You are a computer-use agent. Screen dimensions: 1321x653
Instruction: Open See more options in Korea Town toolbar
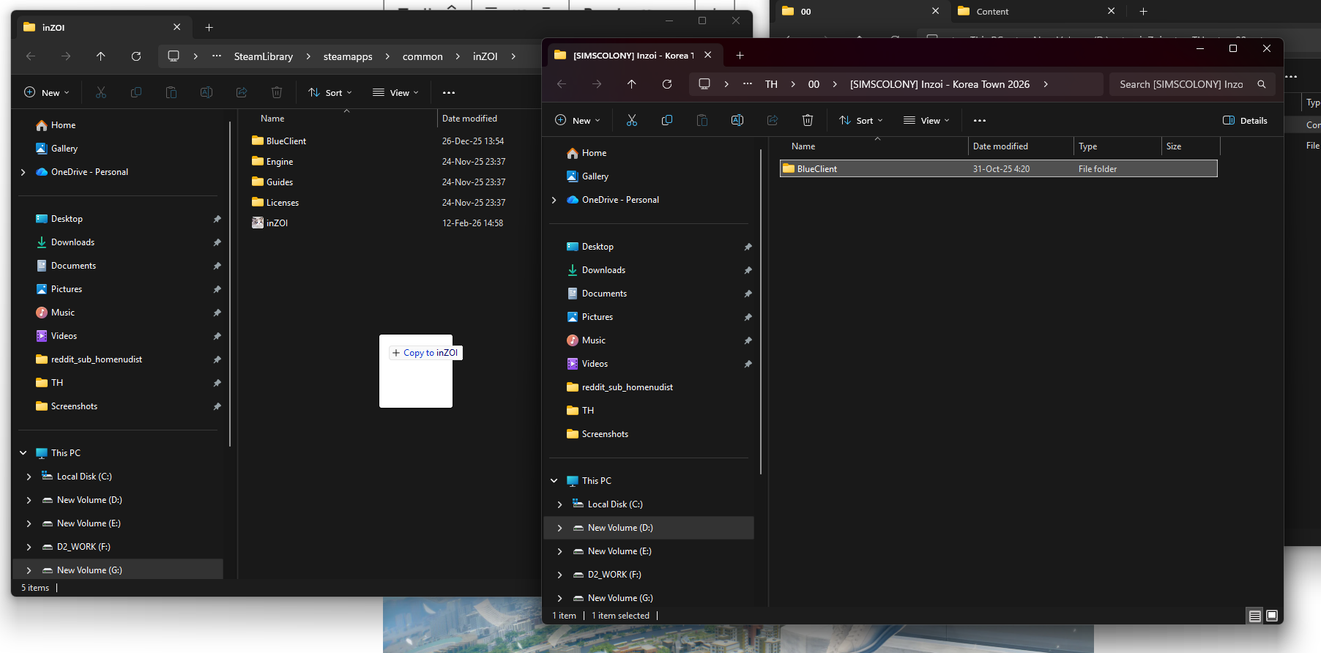click(979, 121)
